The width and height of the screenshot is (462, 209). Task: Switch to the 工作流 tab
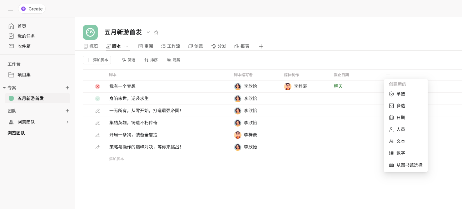coord(171,46)
